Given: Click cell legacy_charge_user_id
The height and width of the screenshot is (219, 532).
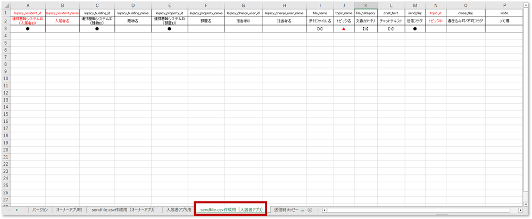Looking at the screenshot, I should pos(243,13).
